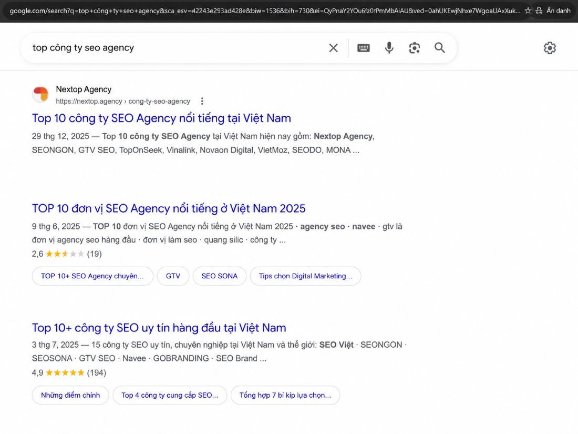The width and height of the screenshot is (578, 434).
Task: Click the 4,9 star rating (194)
Action: [69, 373]
